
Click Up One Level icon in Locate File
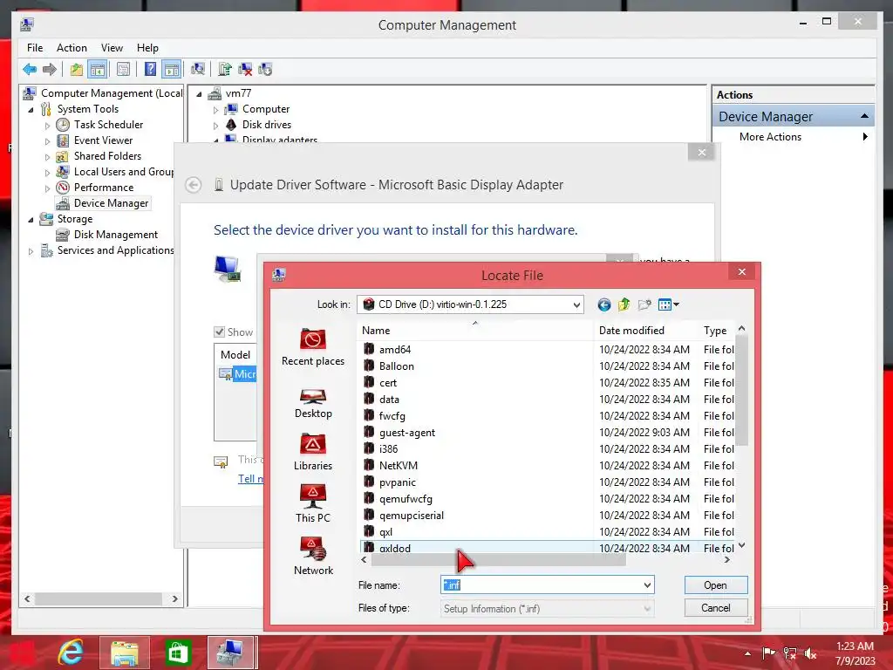624,304
